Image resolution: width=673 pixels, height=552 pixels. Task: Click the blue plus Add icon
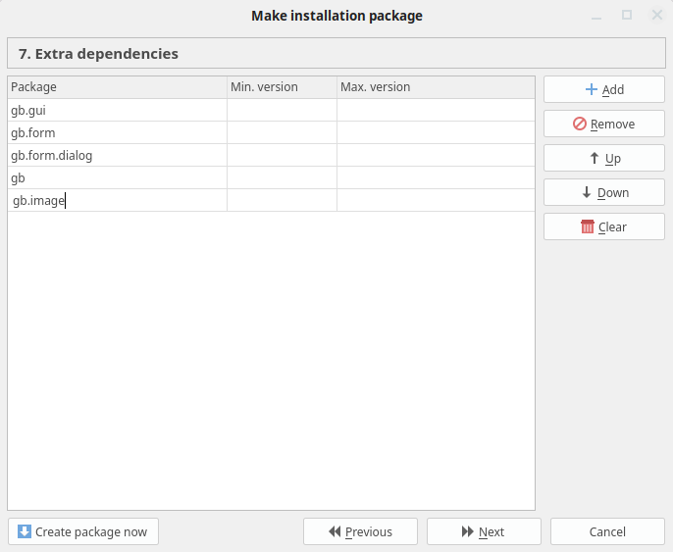click(x=591, y=89)
